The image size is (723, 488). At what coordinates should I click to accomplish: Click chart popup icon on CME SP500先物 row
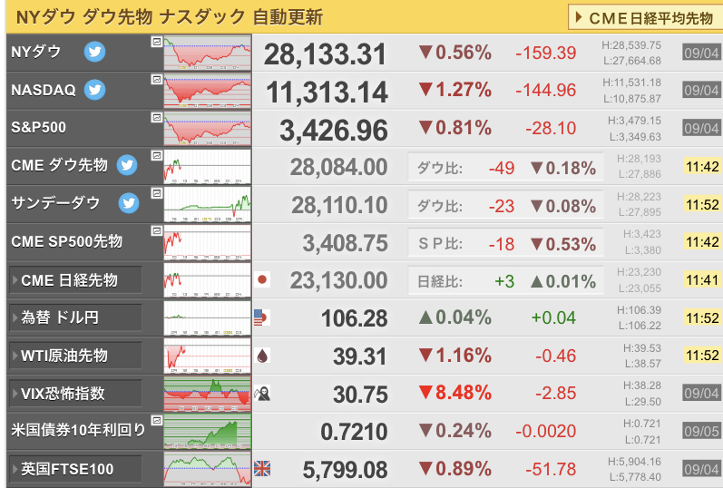click(x=157, y=230)
